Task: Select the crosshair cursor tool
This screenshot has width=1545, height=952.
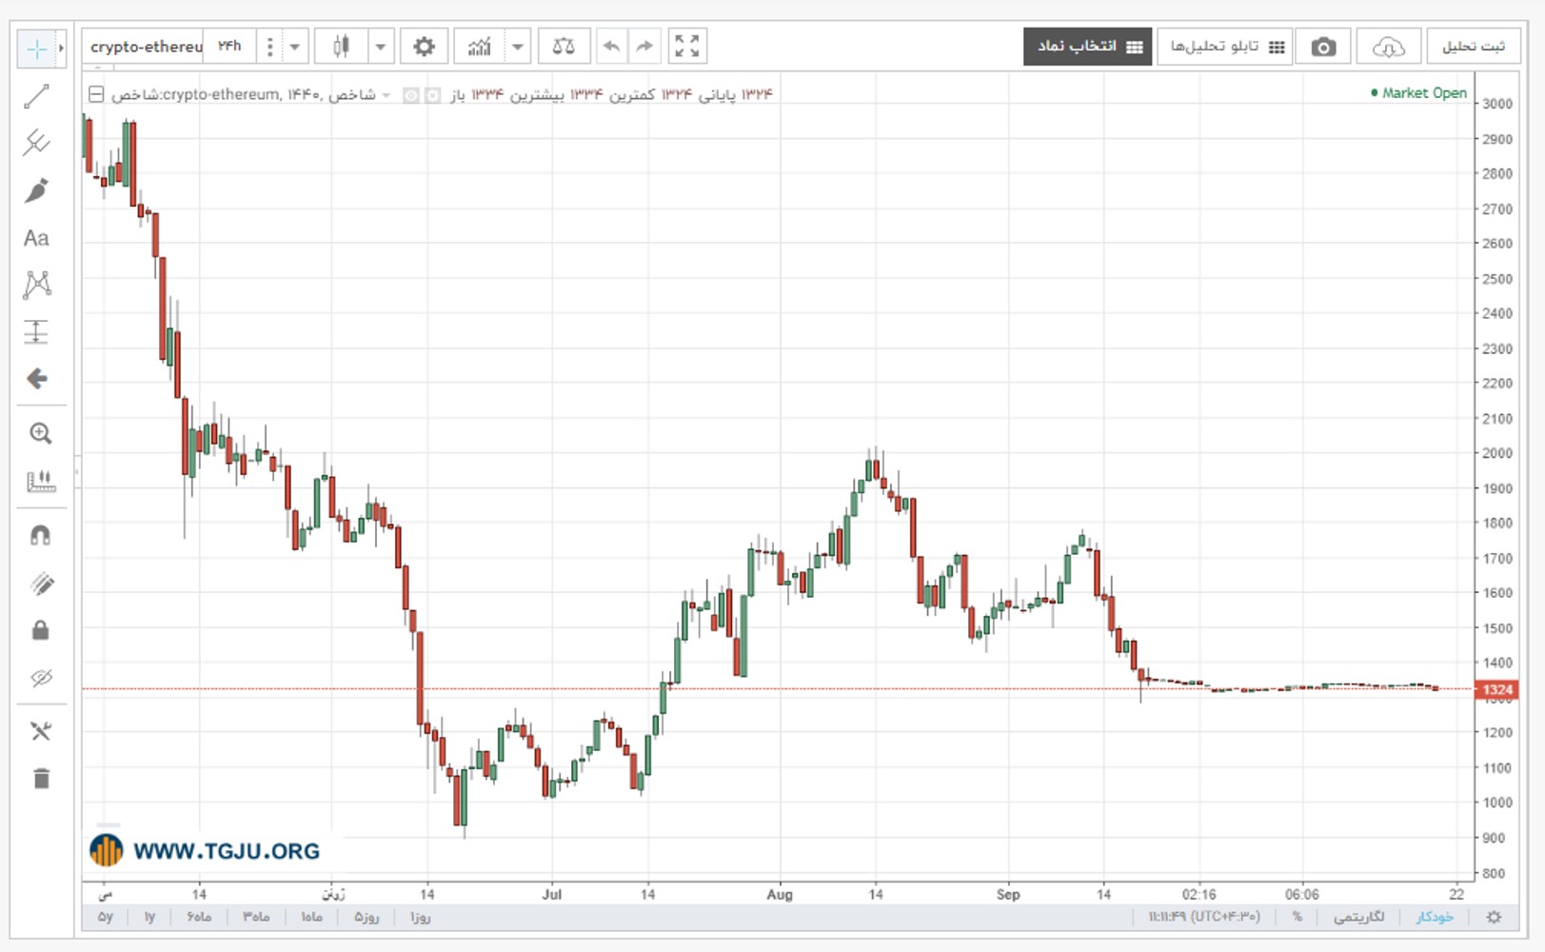Action: click(36, 48)
